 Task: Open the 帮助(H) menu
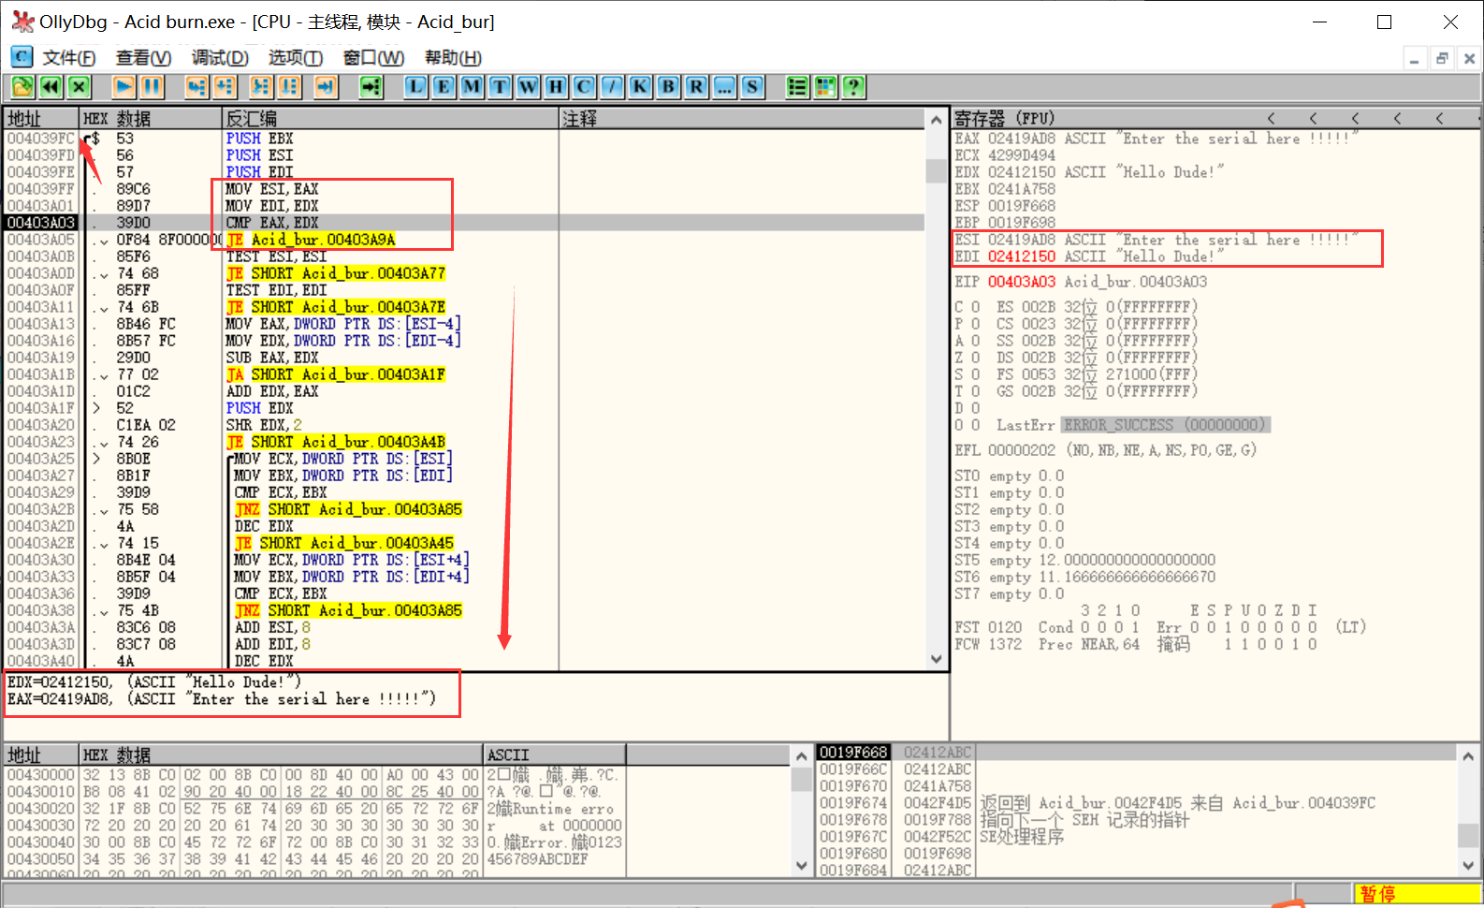point(453,58)
